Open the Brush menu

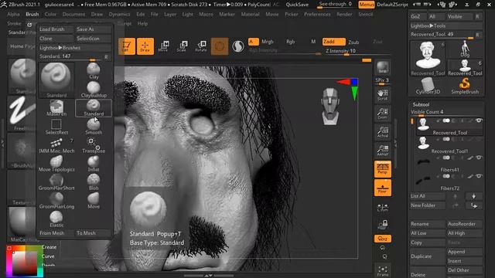32,14
